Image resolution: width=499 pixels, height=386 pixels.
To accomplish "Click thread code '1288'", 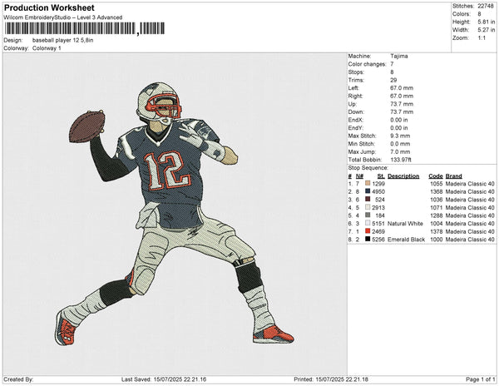I will click(437, 215).
